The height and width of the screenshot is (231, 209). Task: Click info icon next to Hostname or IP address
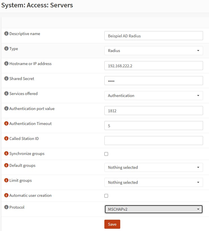(x=6, y=64)
